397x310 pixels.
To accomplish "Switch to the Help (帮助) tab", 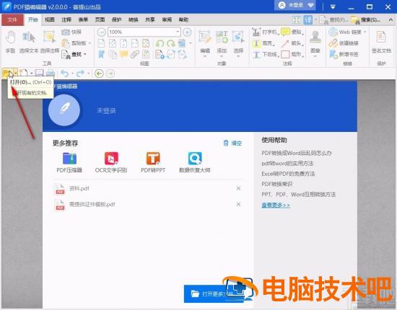I will point(183,19).
